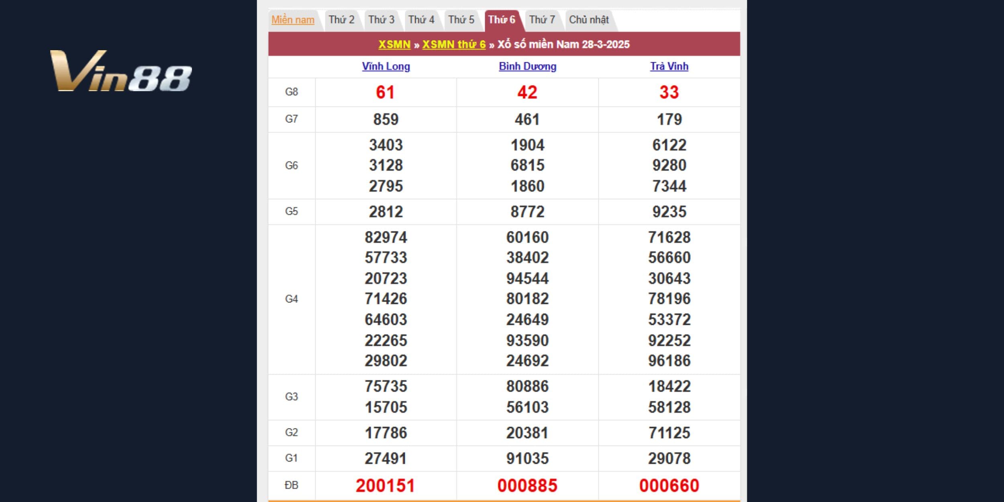1004x502 pixels.
Task: Click the G2 row label
Action: coord(292,433)
